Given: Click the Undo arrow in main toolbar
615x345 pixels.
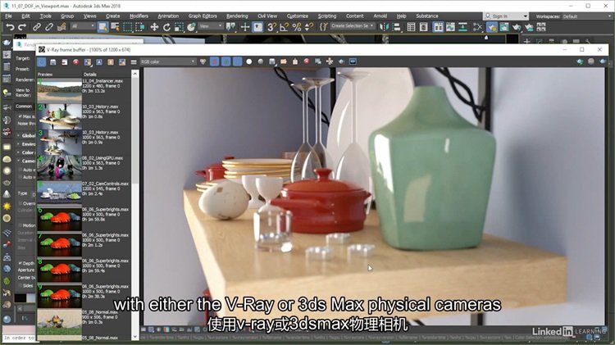Looking at the screenshot, I should tap(10, 27).
